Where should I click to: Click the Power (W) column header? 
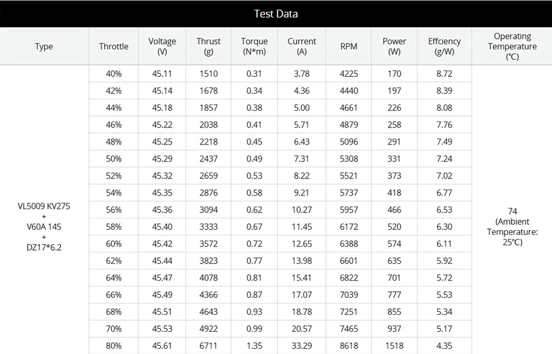coord(395,46)
